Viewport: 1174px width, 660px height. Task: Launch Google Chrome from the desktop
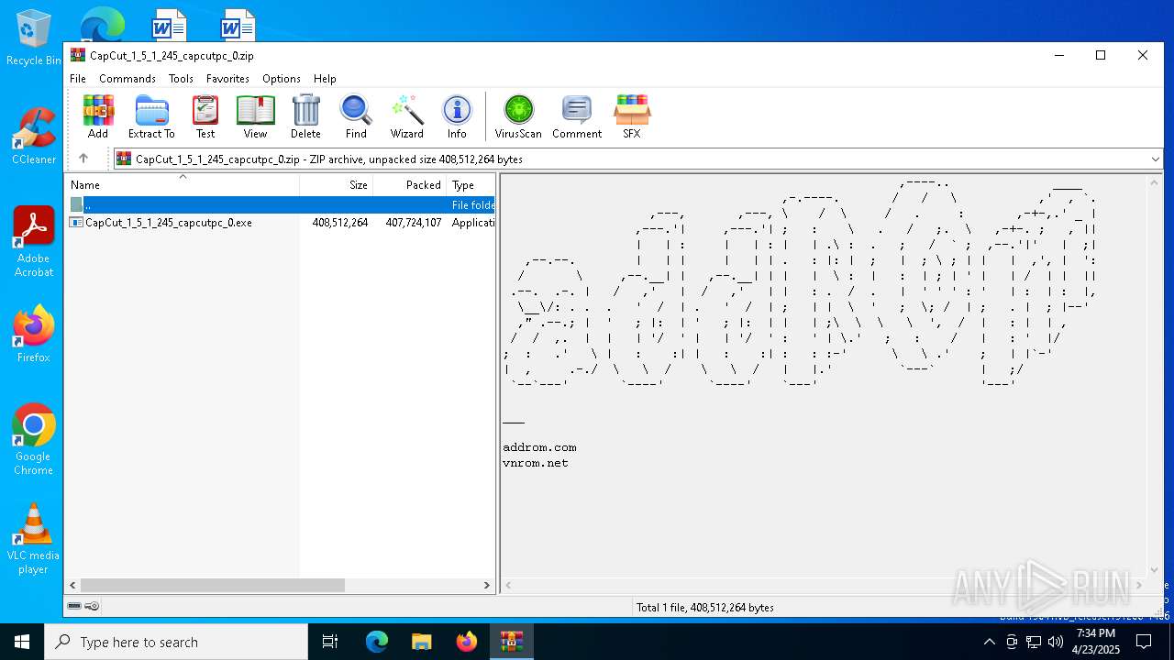(33, 439)
